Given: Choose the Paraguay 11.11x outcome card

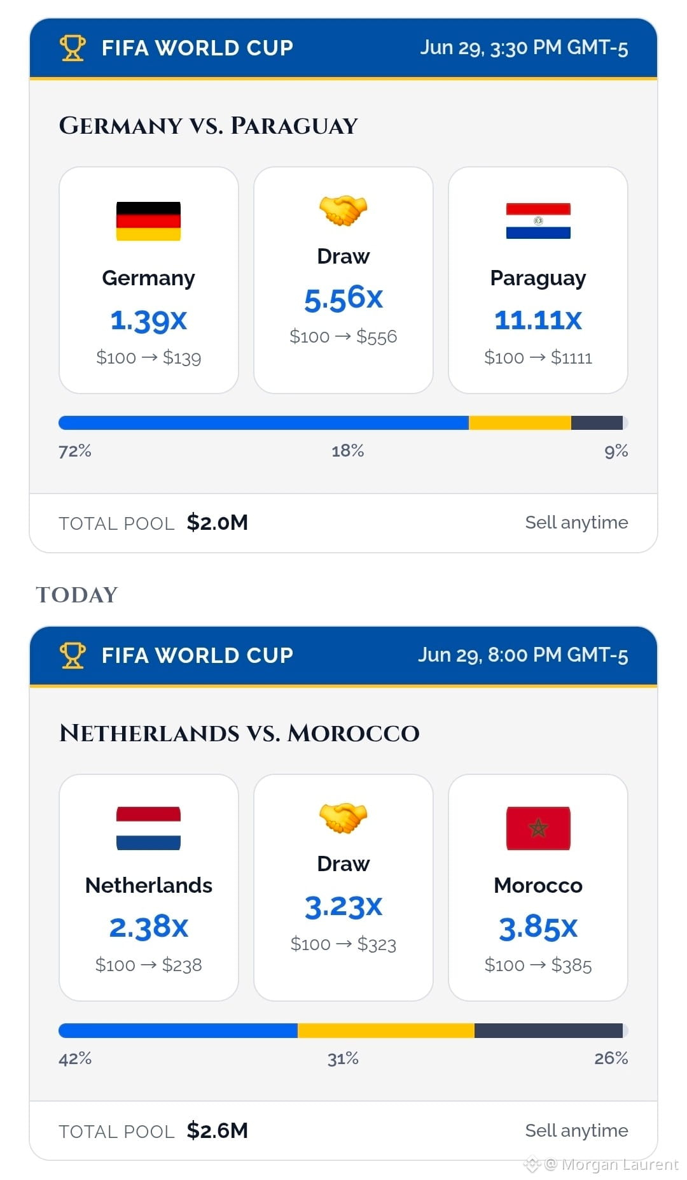Looking at the screenshot, I should [538, 280].
